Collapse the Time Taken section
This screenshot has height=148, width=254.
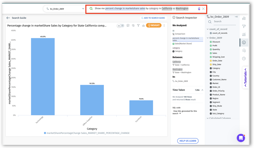(202, 90)
